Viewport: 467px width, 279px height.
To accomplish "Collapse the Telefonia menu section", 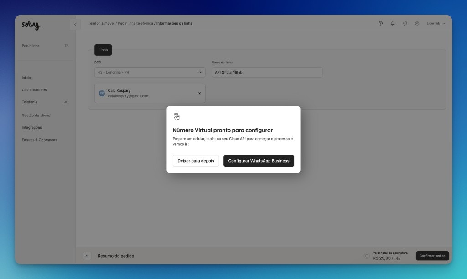I will point(66,102).
